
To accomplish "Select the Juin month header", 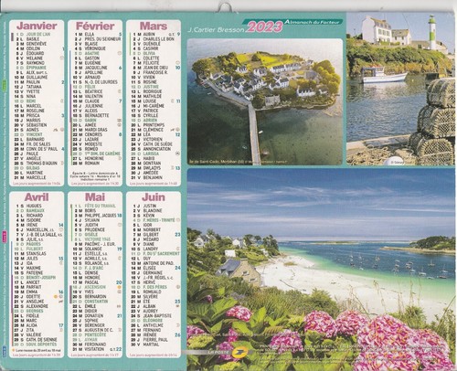I will (154, 197).
